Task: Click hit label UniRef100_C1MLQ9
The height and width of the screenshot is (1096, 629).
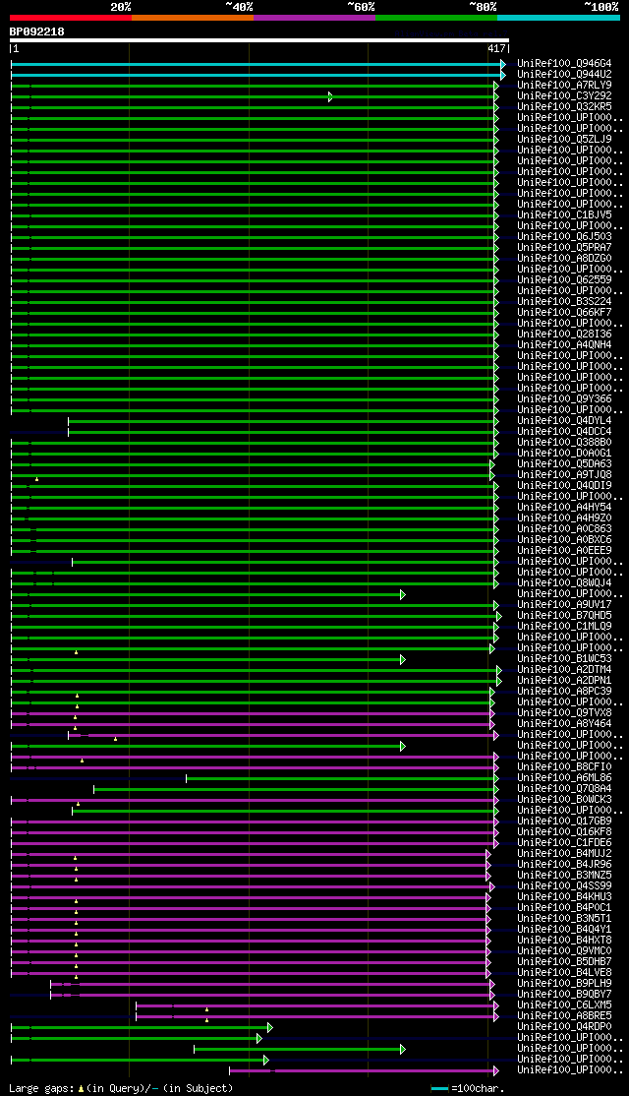Action: pos(565,626)
